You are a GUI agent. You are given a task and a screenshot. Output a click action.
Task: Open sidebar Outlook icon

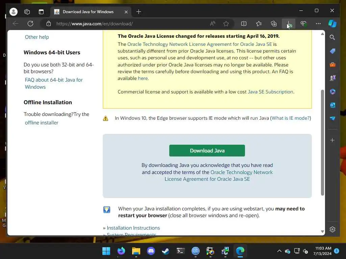(x=332, y=105)
